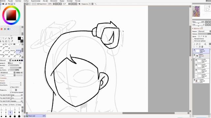Screen dimensions: 211x118
Task: Toggle the Источник выбора checkbox
Action: (x=194, y=41)
